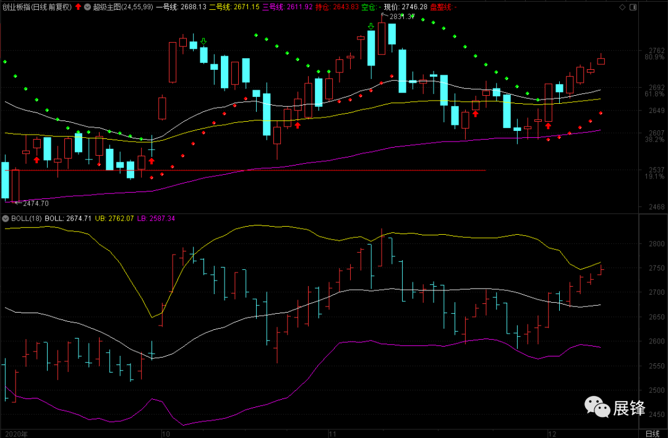
Task: Click the UB: 2762.07 upper band value
Action: (x=114, y=218)
